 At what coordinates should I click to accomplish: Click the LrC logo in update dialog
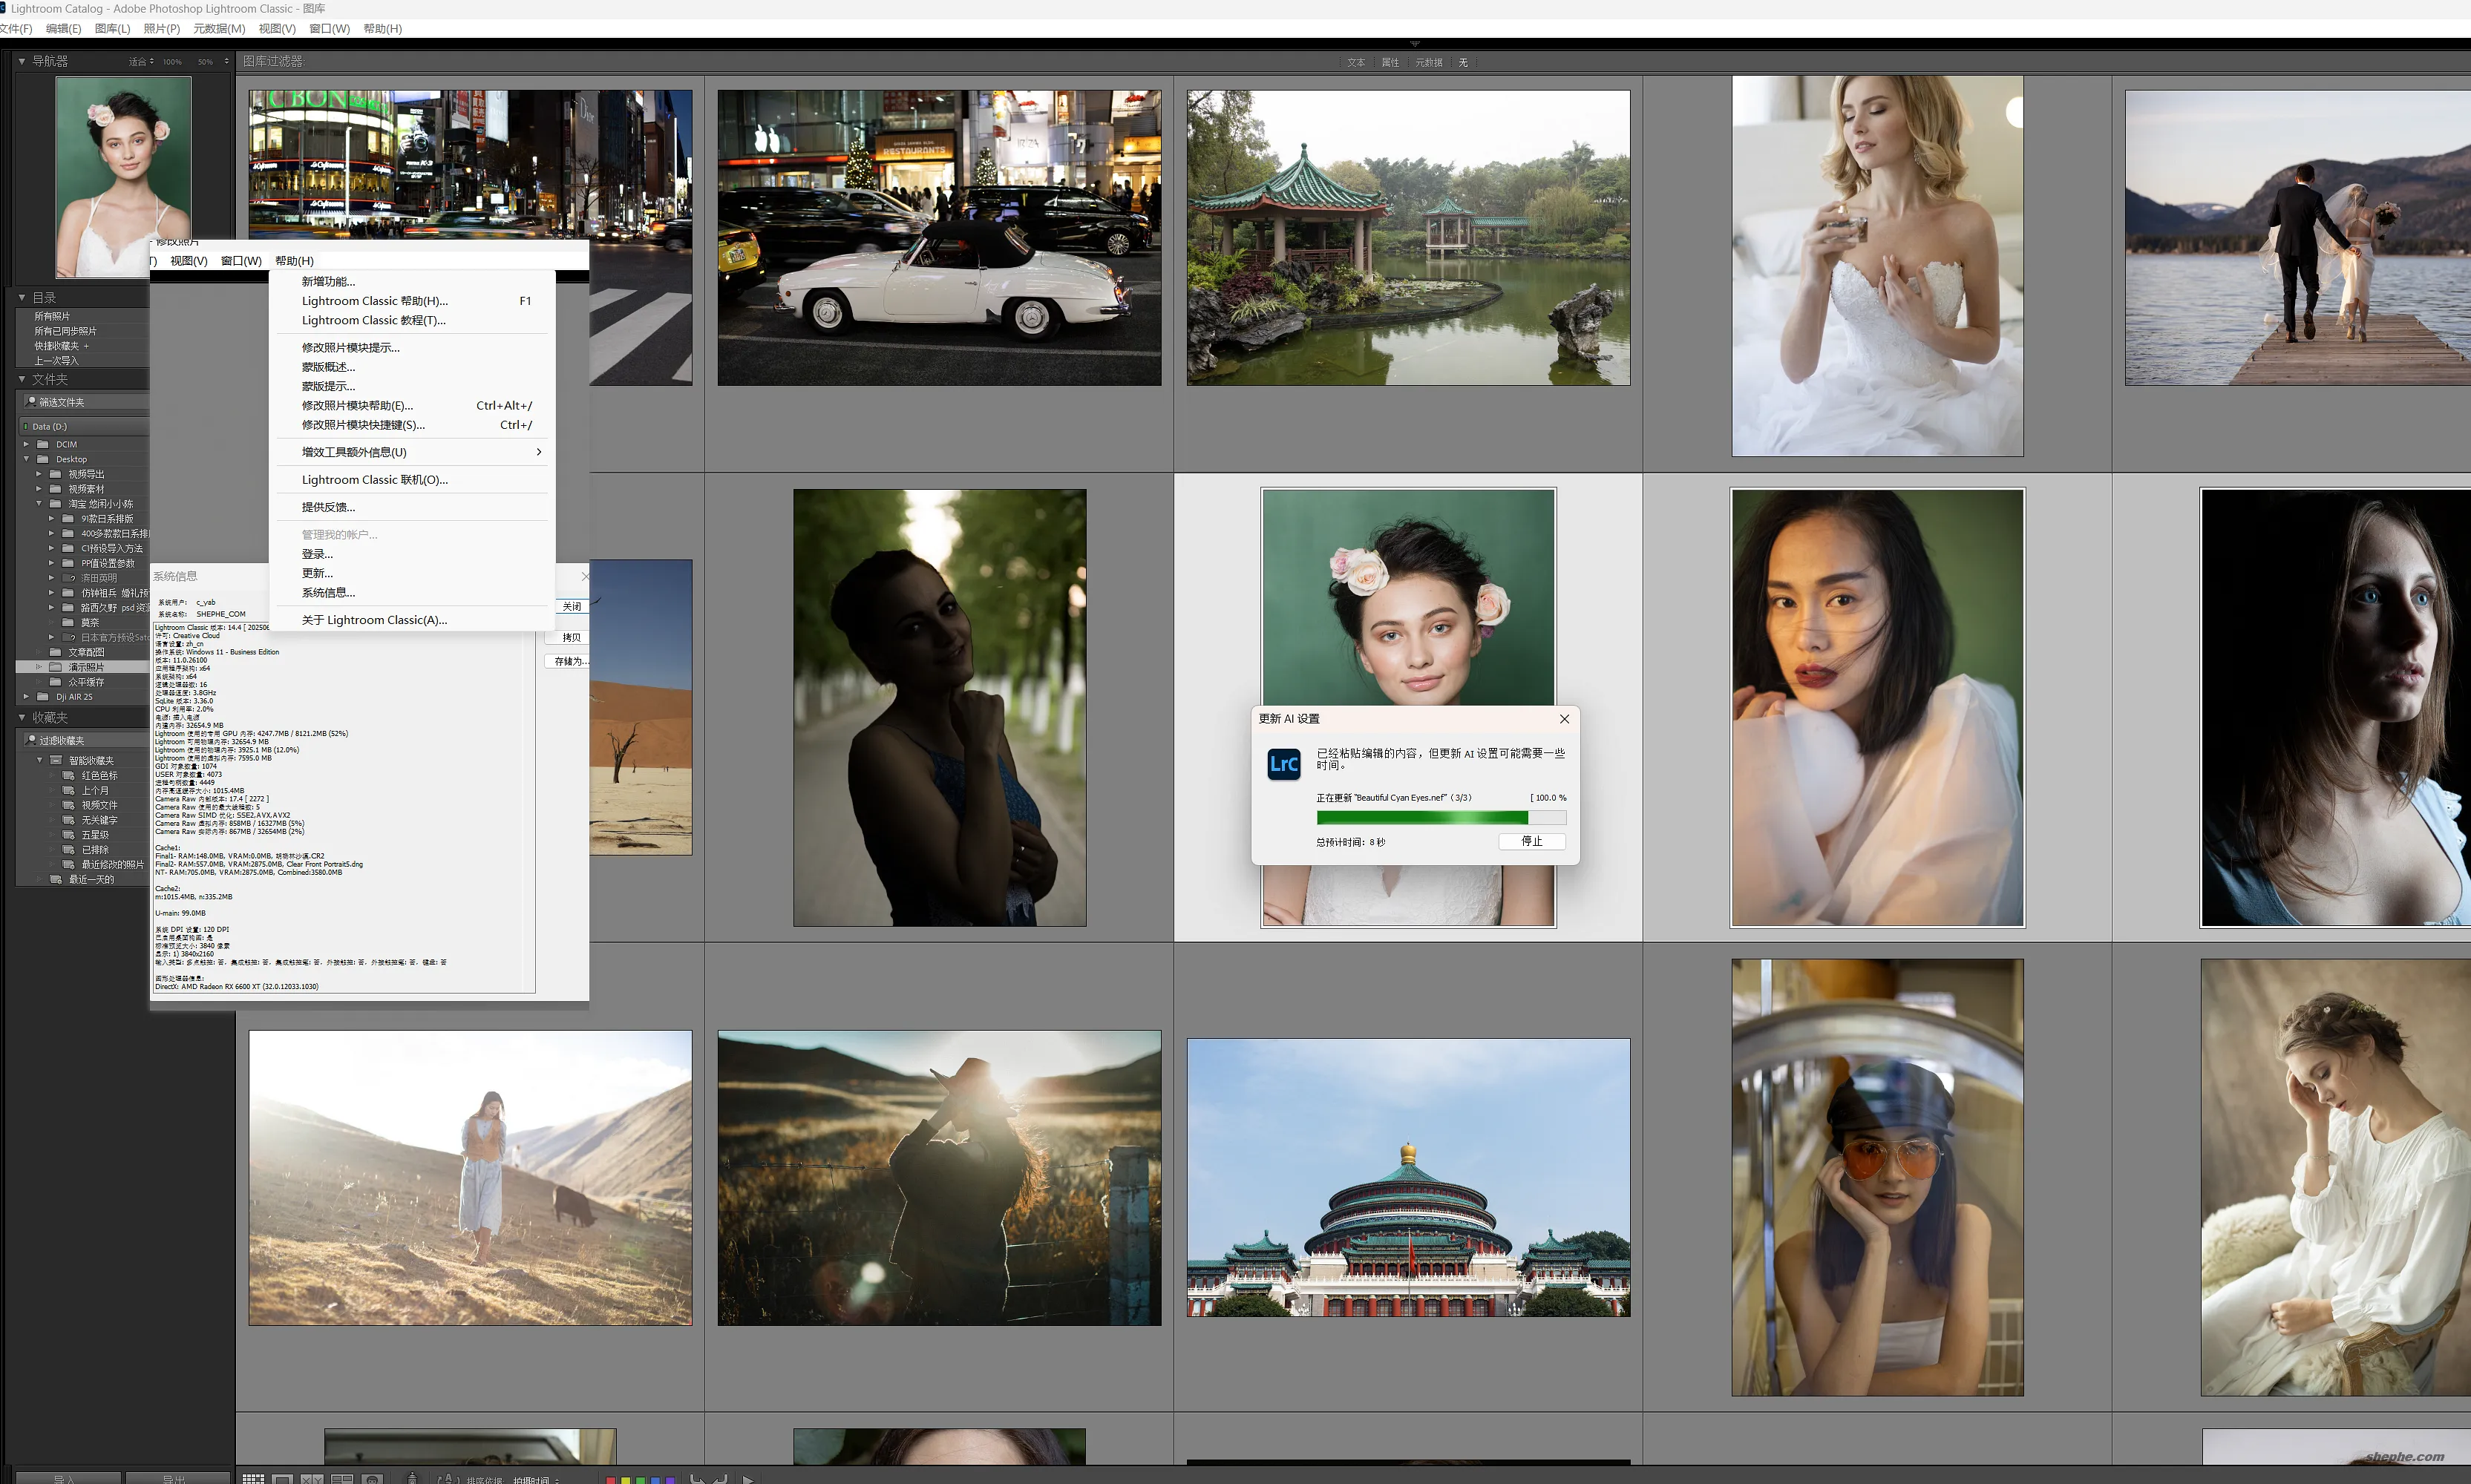(1283, 765)
